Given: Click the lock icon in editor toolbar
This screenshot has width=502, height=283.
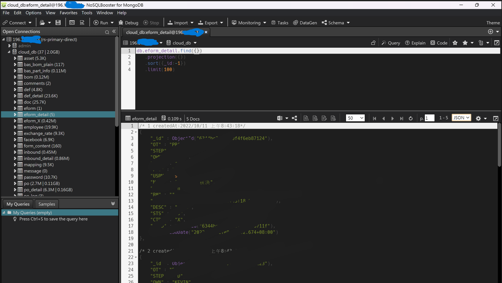Looking at the screenshot, I should pyautogui.click(x=373, y=43).
